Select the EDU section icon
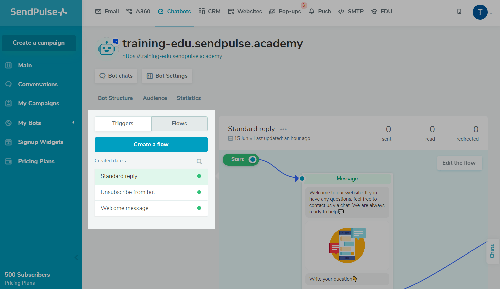This screenshot has height=289, width=500. click(x=374, y=11)
